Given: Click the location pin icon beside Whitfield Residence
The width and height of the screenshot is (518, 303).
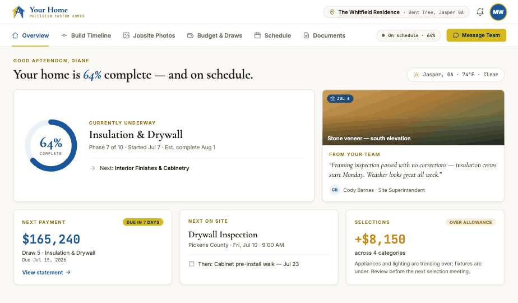Looking at the screenshot, I should pos(332,12).
